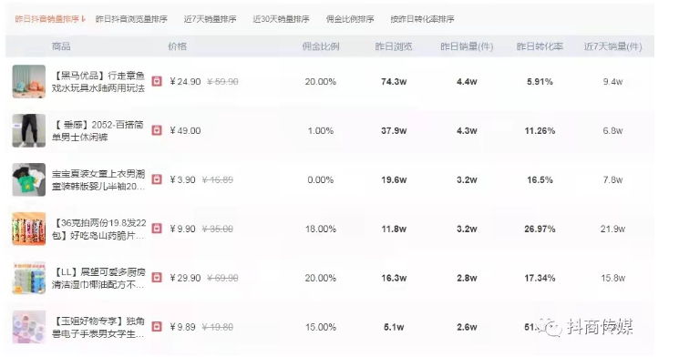Select the 5.1w views cell
This screenshot has height=357, width=679.
tap(394, 327)
